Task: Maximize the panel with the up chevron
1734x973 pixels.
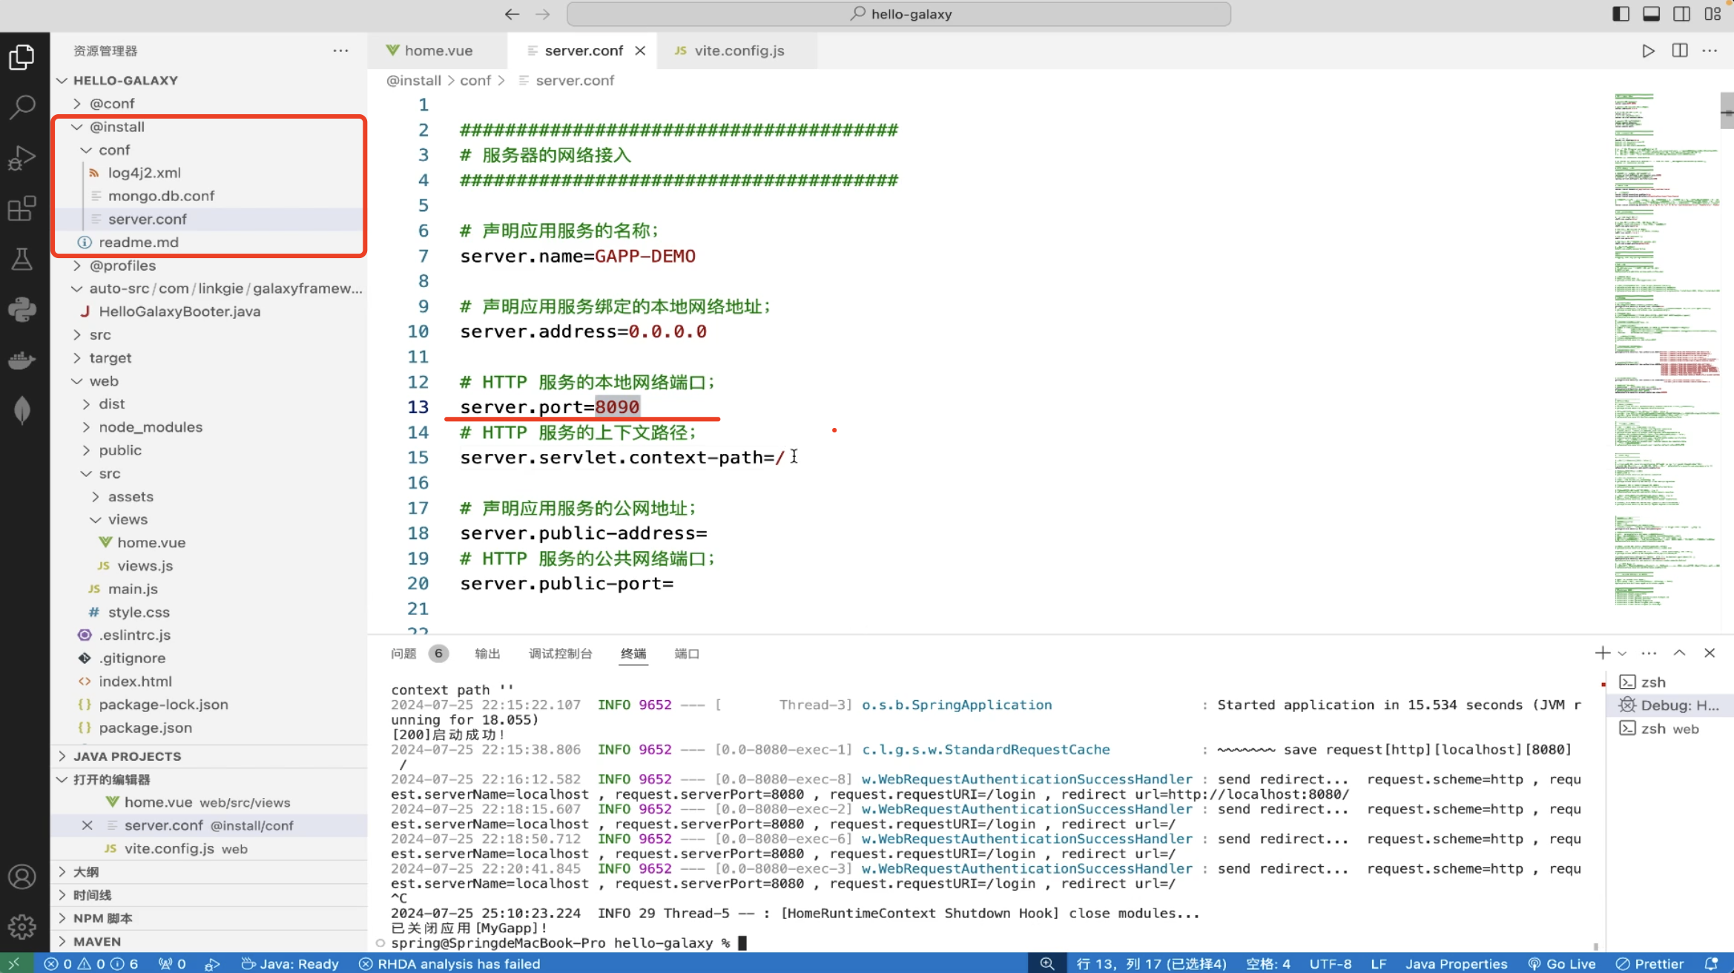Action: (x=1679, y=653)
